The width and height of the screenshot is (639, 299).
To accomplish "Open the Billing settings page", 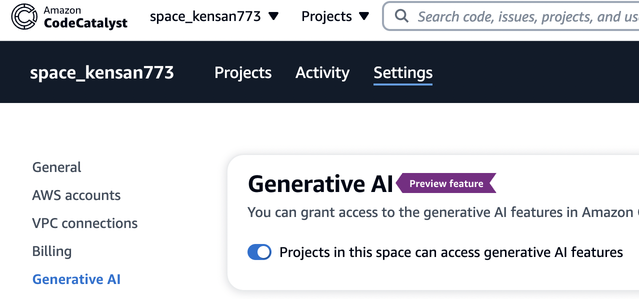I will 52,251.
